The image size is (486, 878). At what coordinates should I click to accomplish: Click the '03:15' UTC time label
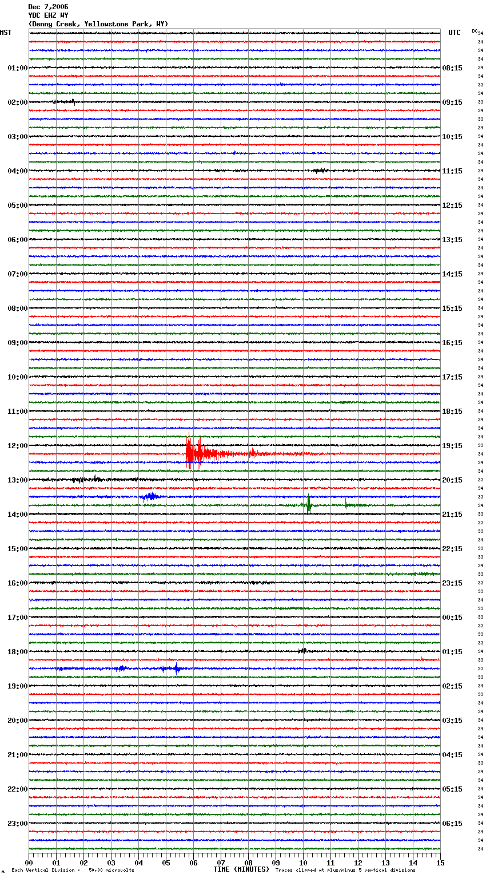[x=452, y=721]
